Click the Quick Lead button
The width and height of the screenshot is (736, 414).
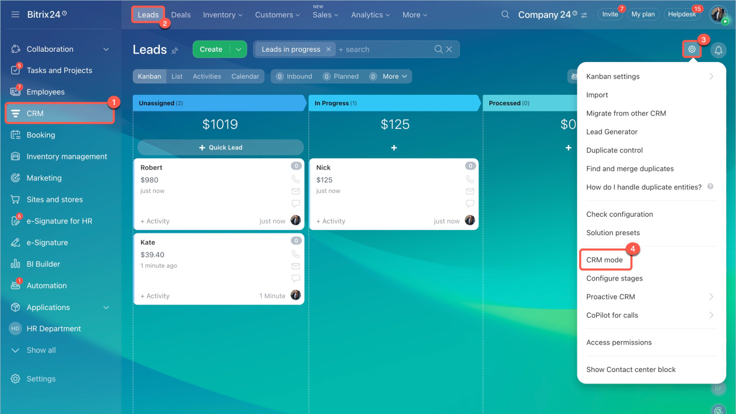tap(220, 148)
